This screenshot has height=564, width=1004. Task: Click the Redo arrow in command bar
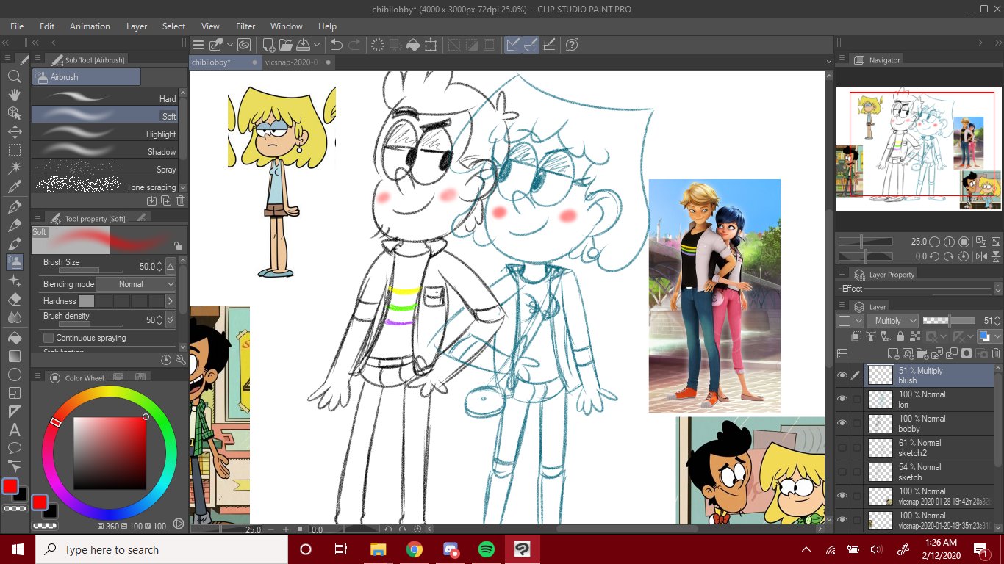pos(354,45)
